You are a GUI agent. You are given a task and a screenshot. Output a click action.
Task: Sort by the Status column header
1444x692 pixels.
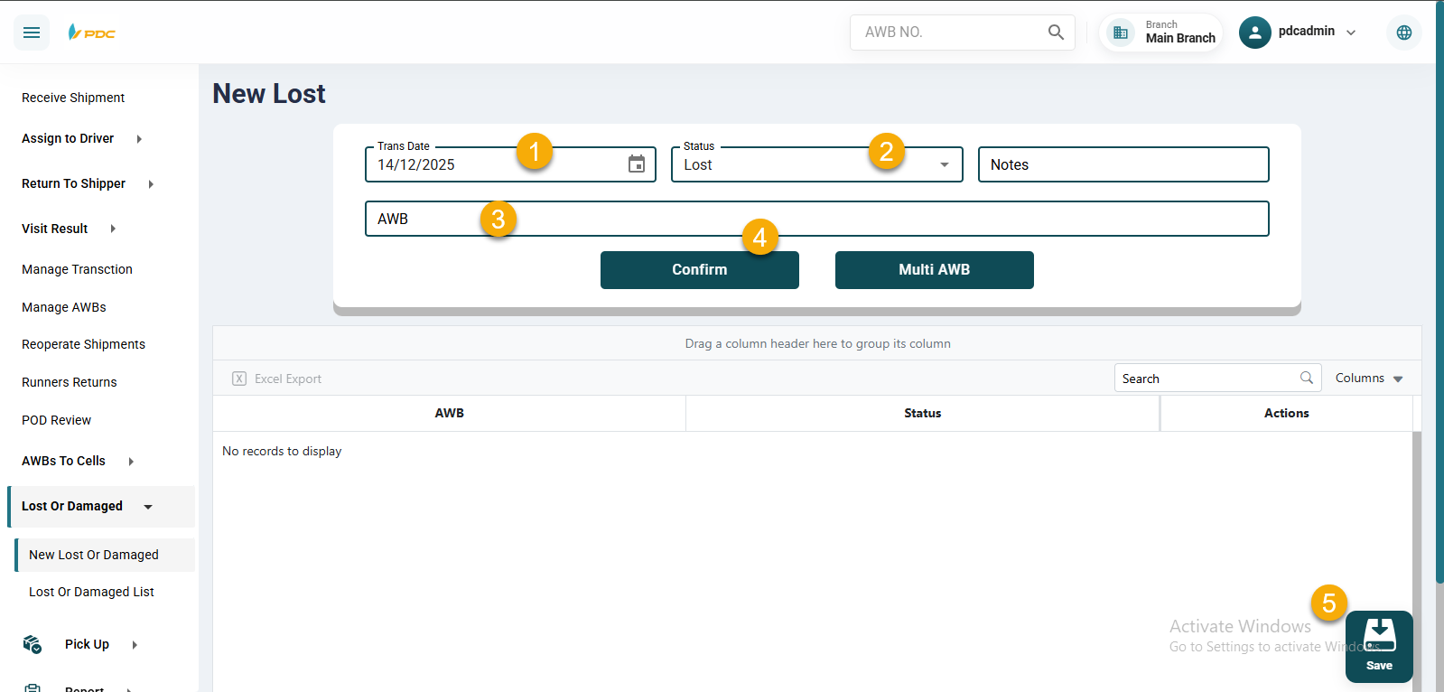(923, 413)
